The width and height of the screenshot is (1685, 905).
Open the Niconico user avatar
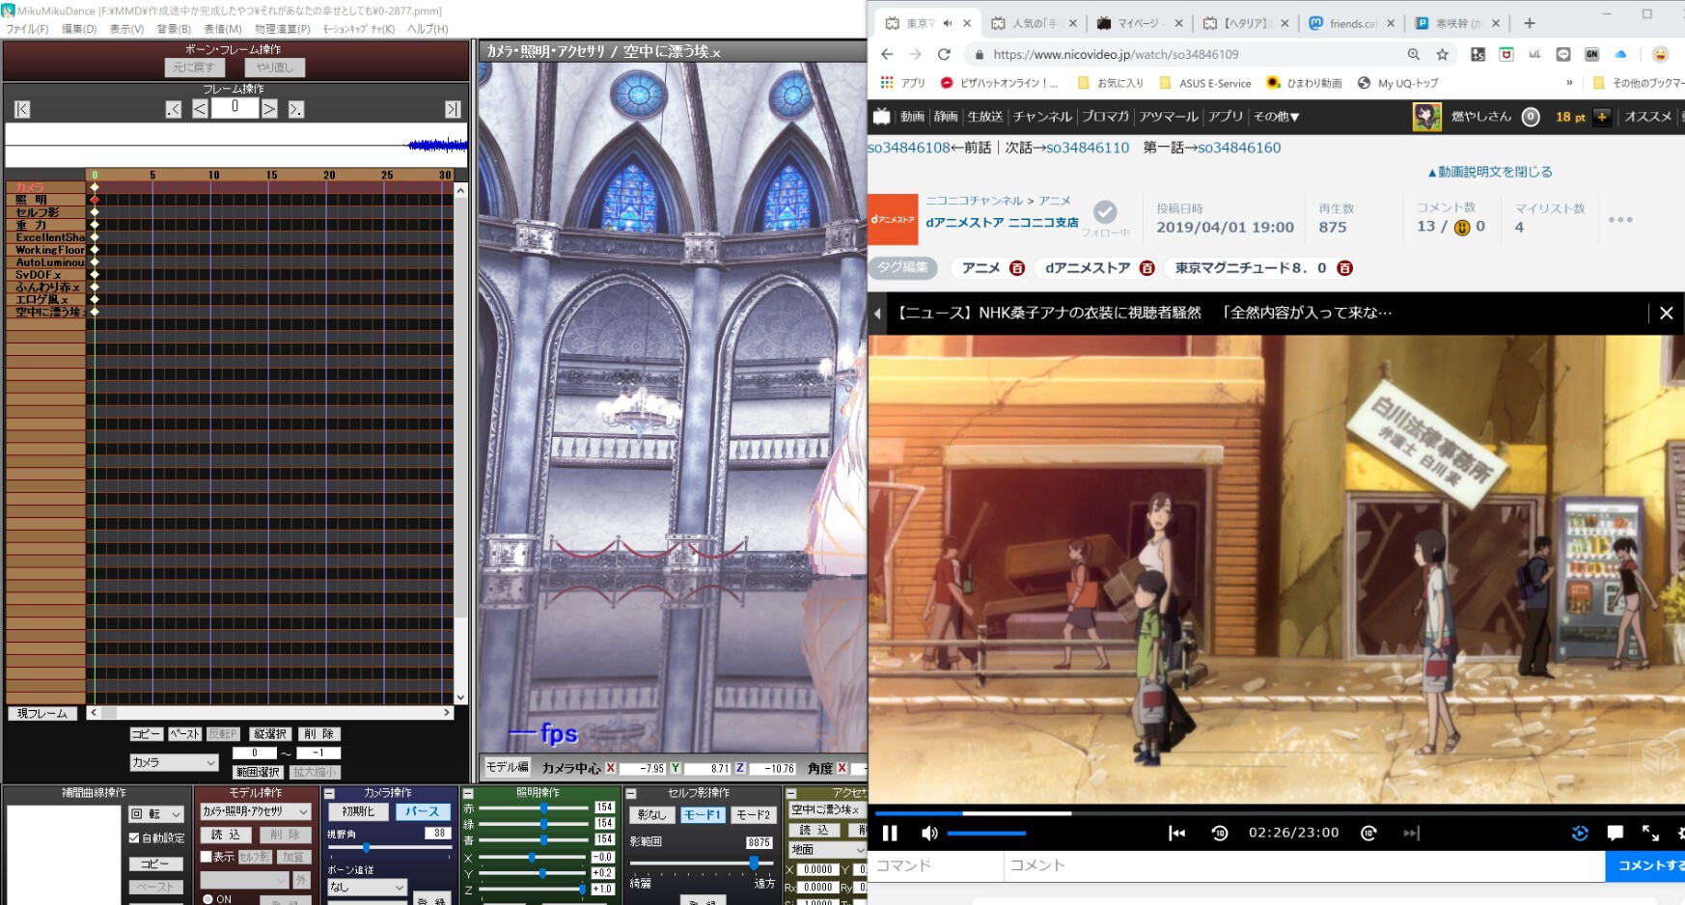click(1427, 117)
